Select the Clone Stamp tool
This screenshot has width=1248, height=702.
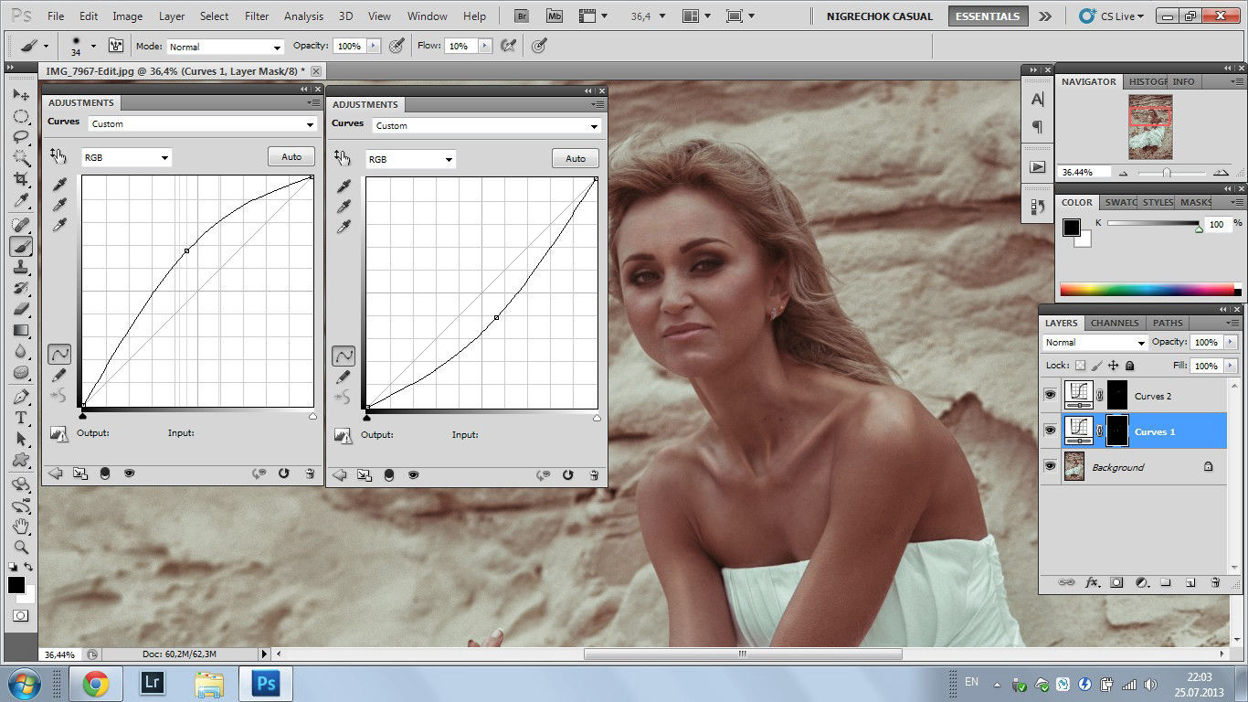pyautogui.click(x=21, y=267)
